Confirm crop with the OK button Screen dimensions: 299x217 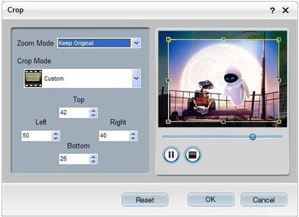point(211,200)
